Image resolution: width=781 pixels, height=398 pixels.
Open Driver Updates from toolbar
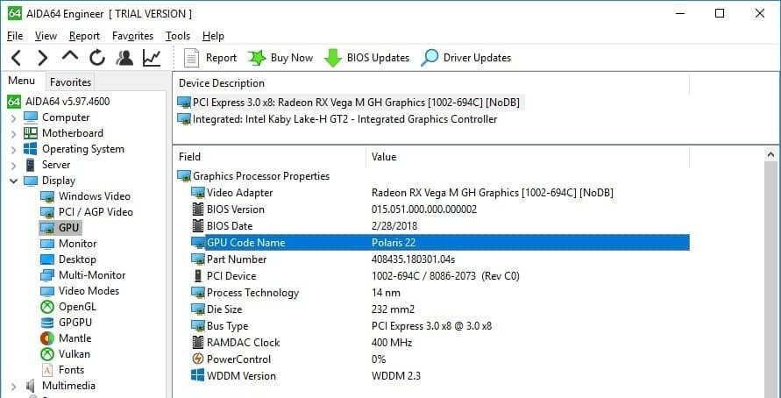466,58
